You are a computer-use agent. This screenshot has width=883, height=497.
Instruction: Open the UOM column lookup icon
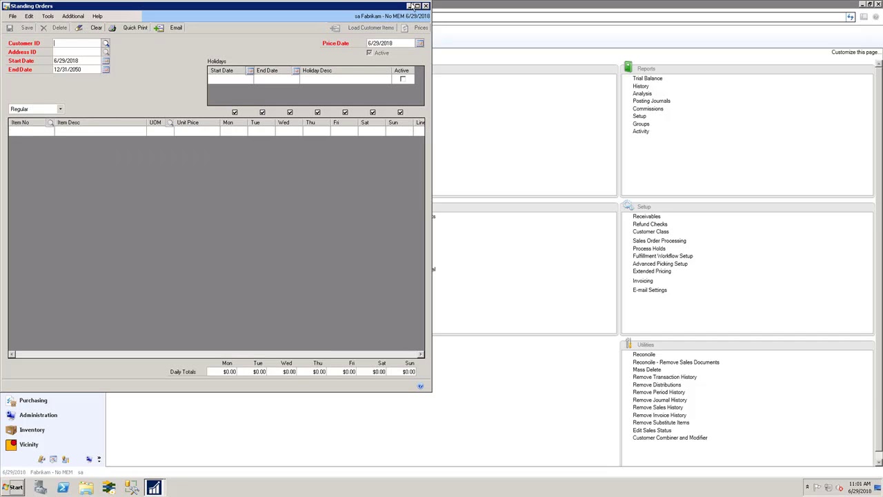click(170, 122)
